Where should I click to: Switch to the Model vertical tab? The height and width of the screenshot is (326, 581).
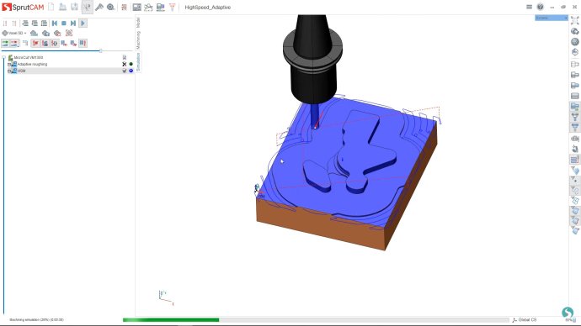coord(138,23)
